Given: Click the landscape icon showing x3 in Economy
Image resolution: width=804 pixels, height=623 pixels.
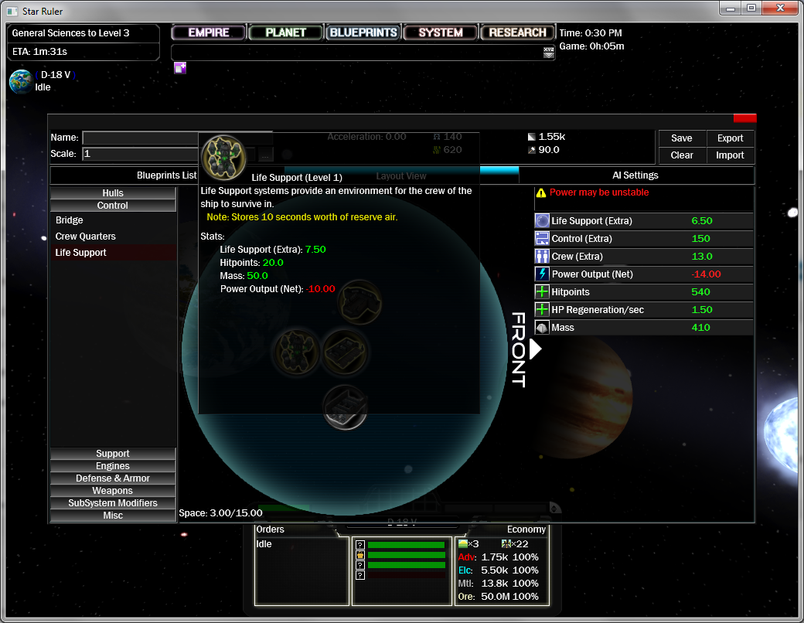Looking at the screenshot, I should pos(462,543).
